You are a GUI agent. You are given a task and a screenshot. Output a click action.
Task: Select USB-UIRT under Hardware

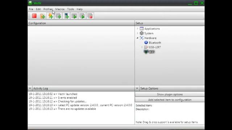[155, 47]
